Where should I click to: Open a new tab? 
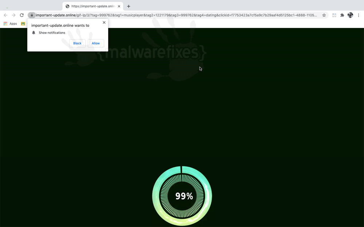tap(128, 6)
